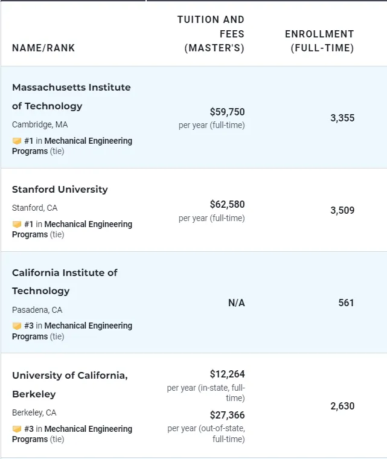Click the badge icon next to MIT's #1 ranking
Viewport: 387px width, 459px height.
17,141
